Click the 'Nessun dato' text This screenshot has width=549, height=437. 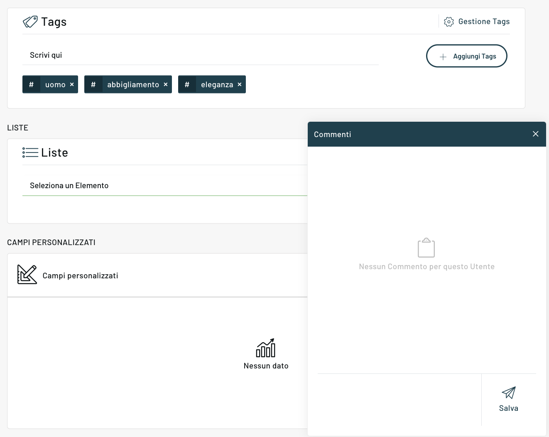coord(266,366)
